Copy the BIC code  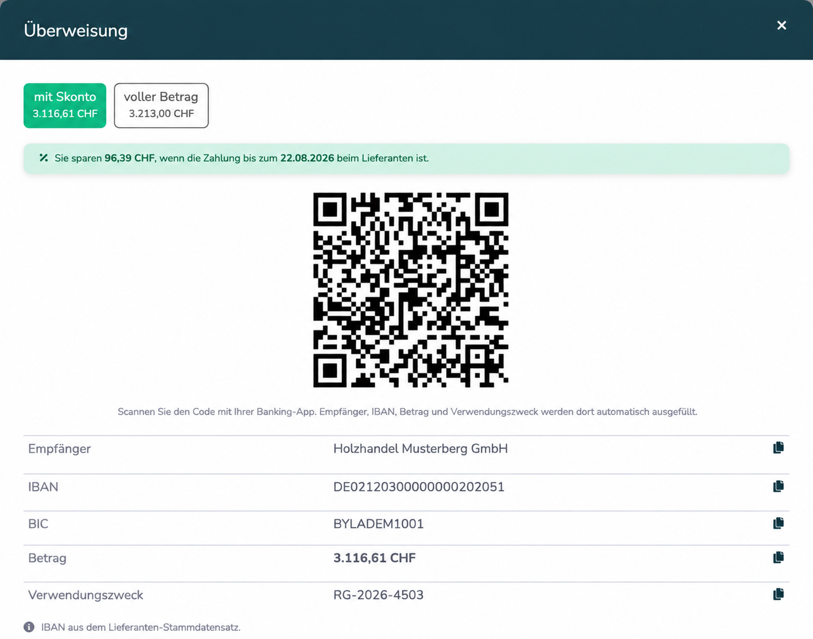coord(779,523)
